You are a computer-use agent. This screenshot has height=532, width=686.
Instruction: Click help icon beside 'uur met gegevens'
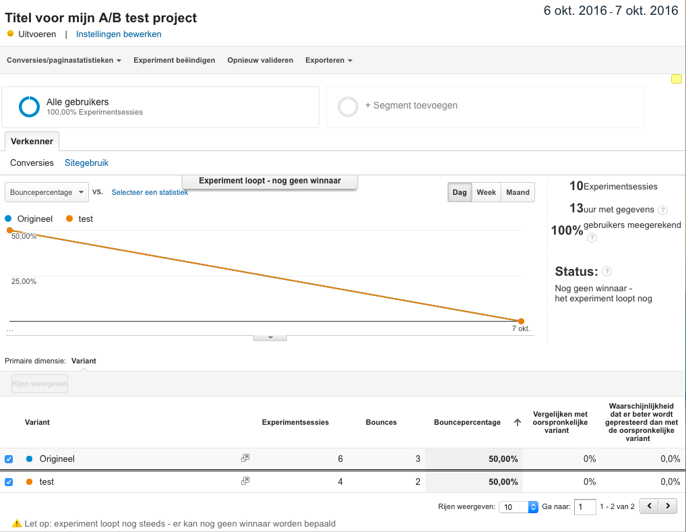pos(662,210)
